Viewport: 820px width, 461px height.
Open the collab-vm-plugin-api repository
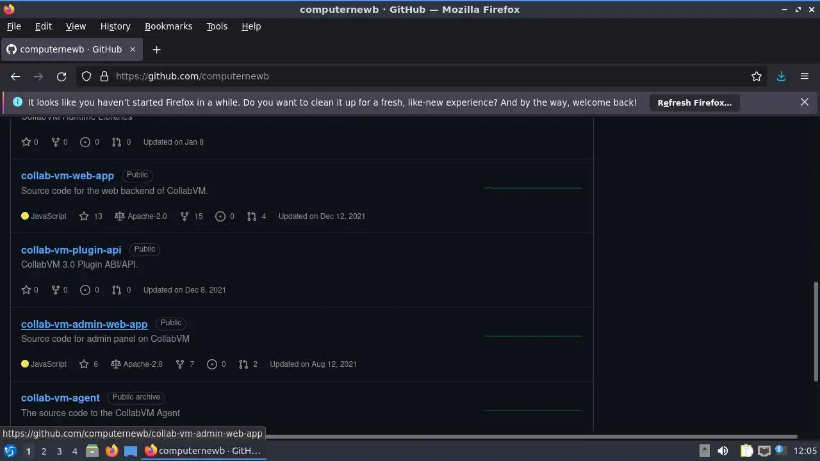click(71, 250)
